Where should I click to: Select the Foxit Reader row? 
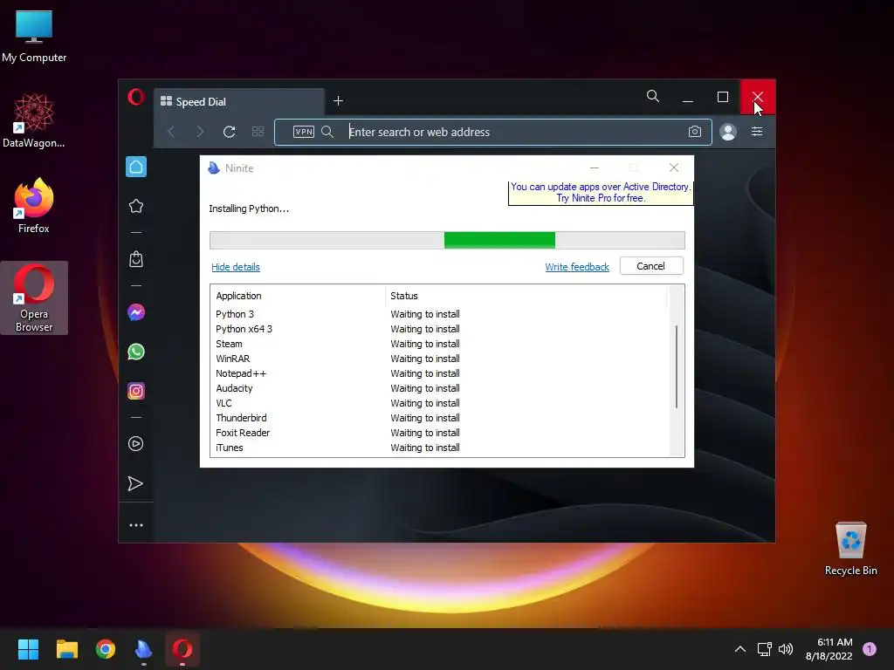click(x=439, y=433)
